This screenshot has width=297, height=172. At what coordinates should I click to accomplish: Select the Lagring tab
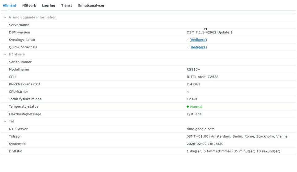pos(49,6)
